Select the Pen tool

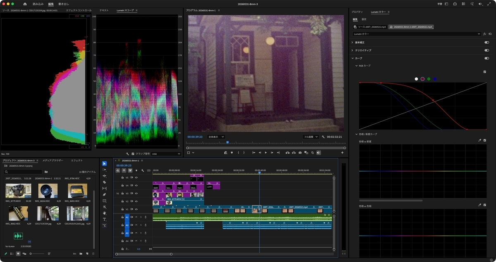point(105,194)
